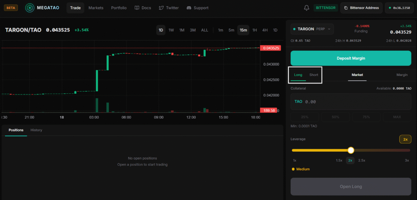The width and height of the screenshot is (417, 200).
Task: Open Docs book icon link
Action: pos(137,8)
